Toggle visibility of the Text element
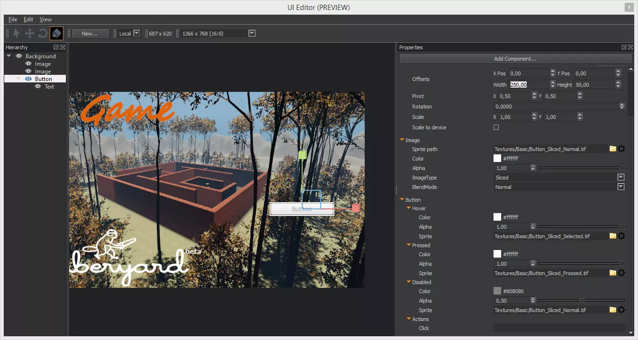 coord(38,87)
